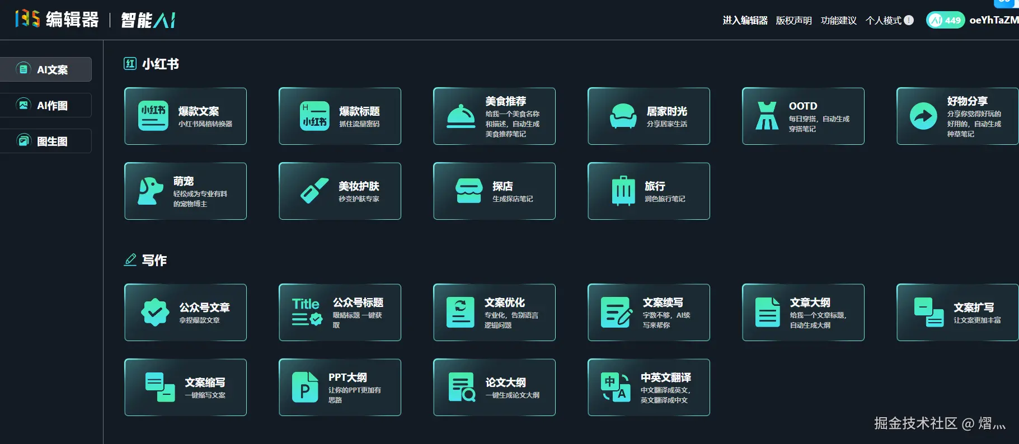1019x444 pixels.
Task: Click the 旅行 suitcase icon
Action: tap(623, 191)
